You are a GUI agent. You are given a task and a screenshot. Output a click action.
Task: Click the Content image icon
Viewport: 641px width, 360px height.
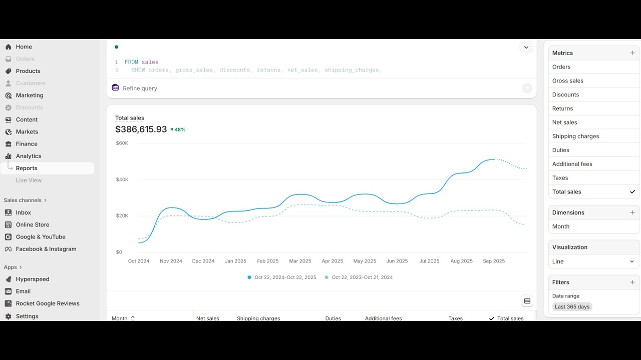pyautogui.click(x=8, y=119)
